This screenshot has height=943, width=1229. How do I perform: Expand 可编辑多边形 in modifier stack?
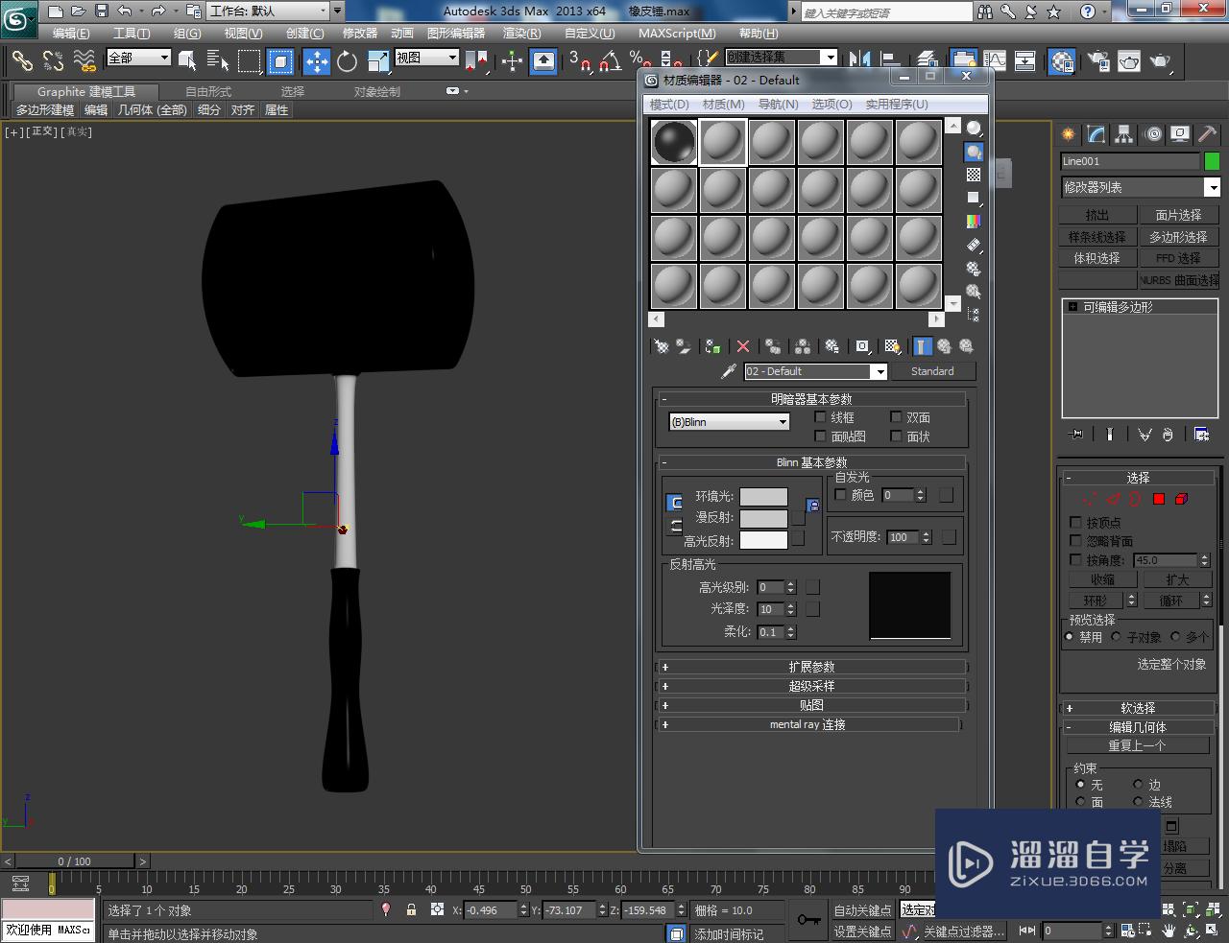1072,307
